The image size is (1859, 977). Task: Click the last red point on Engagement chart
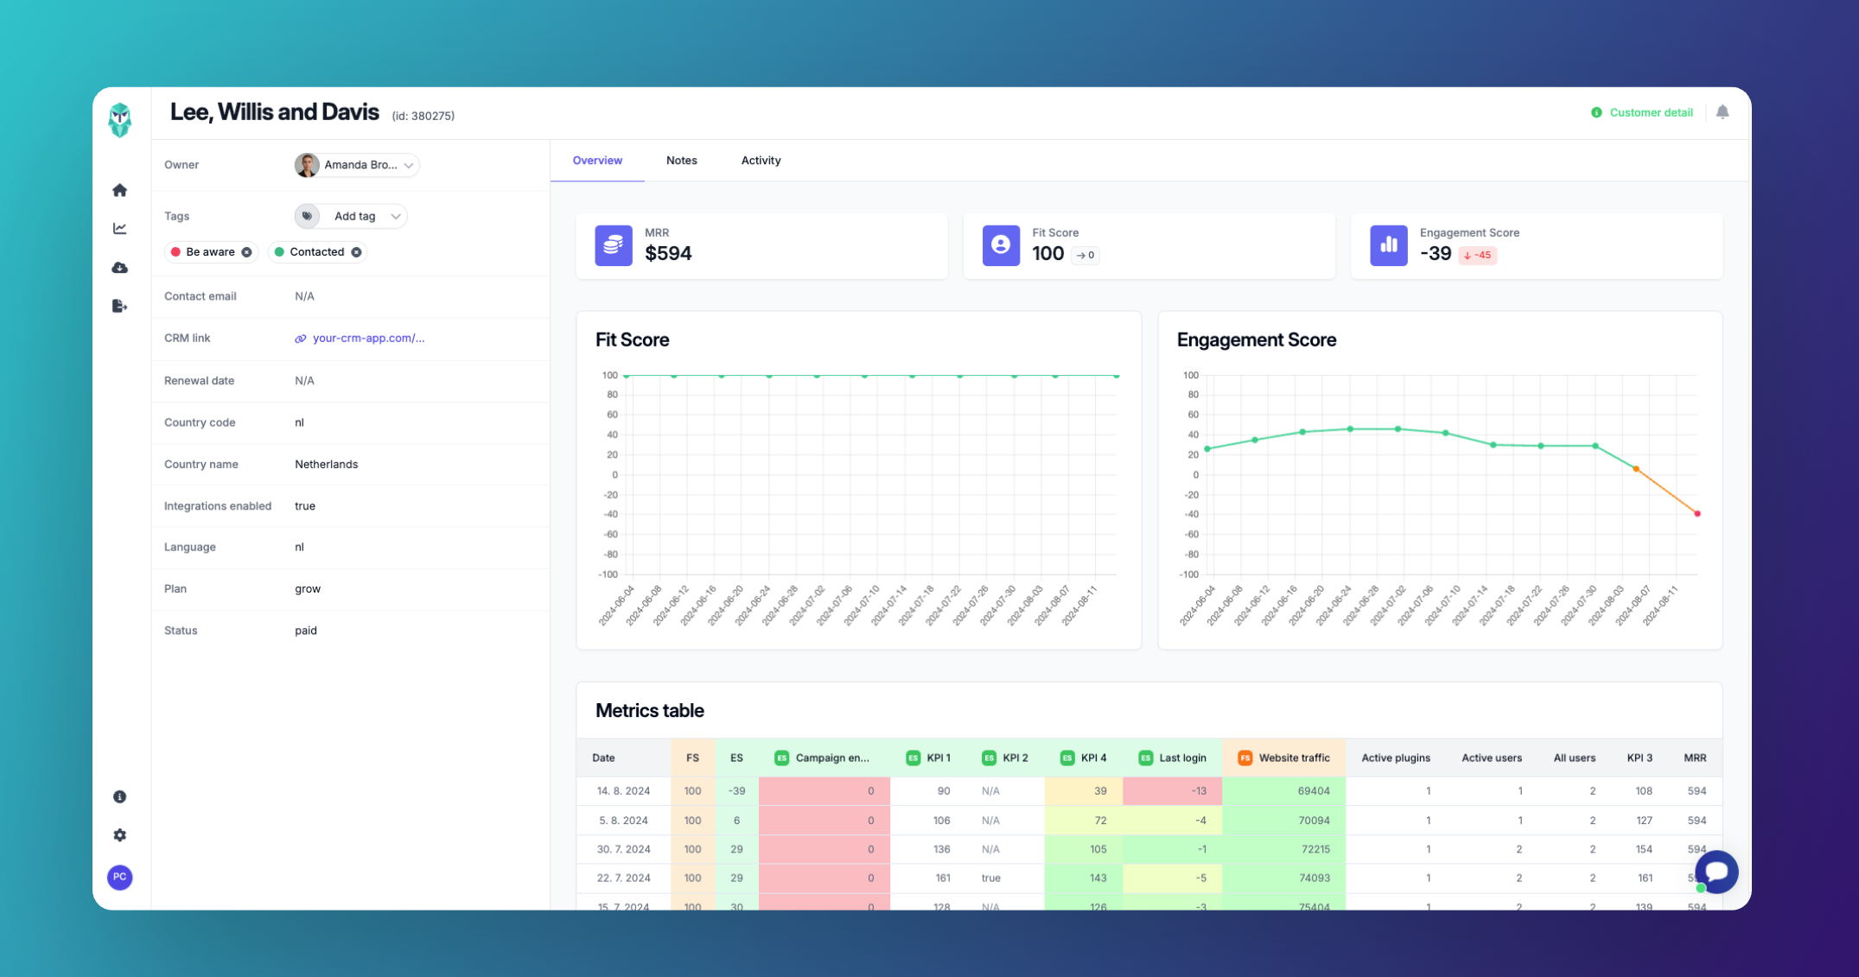(x=1697, y=514)
